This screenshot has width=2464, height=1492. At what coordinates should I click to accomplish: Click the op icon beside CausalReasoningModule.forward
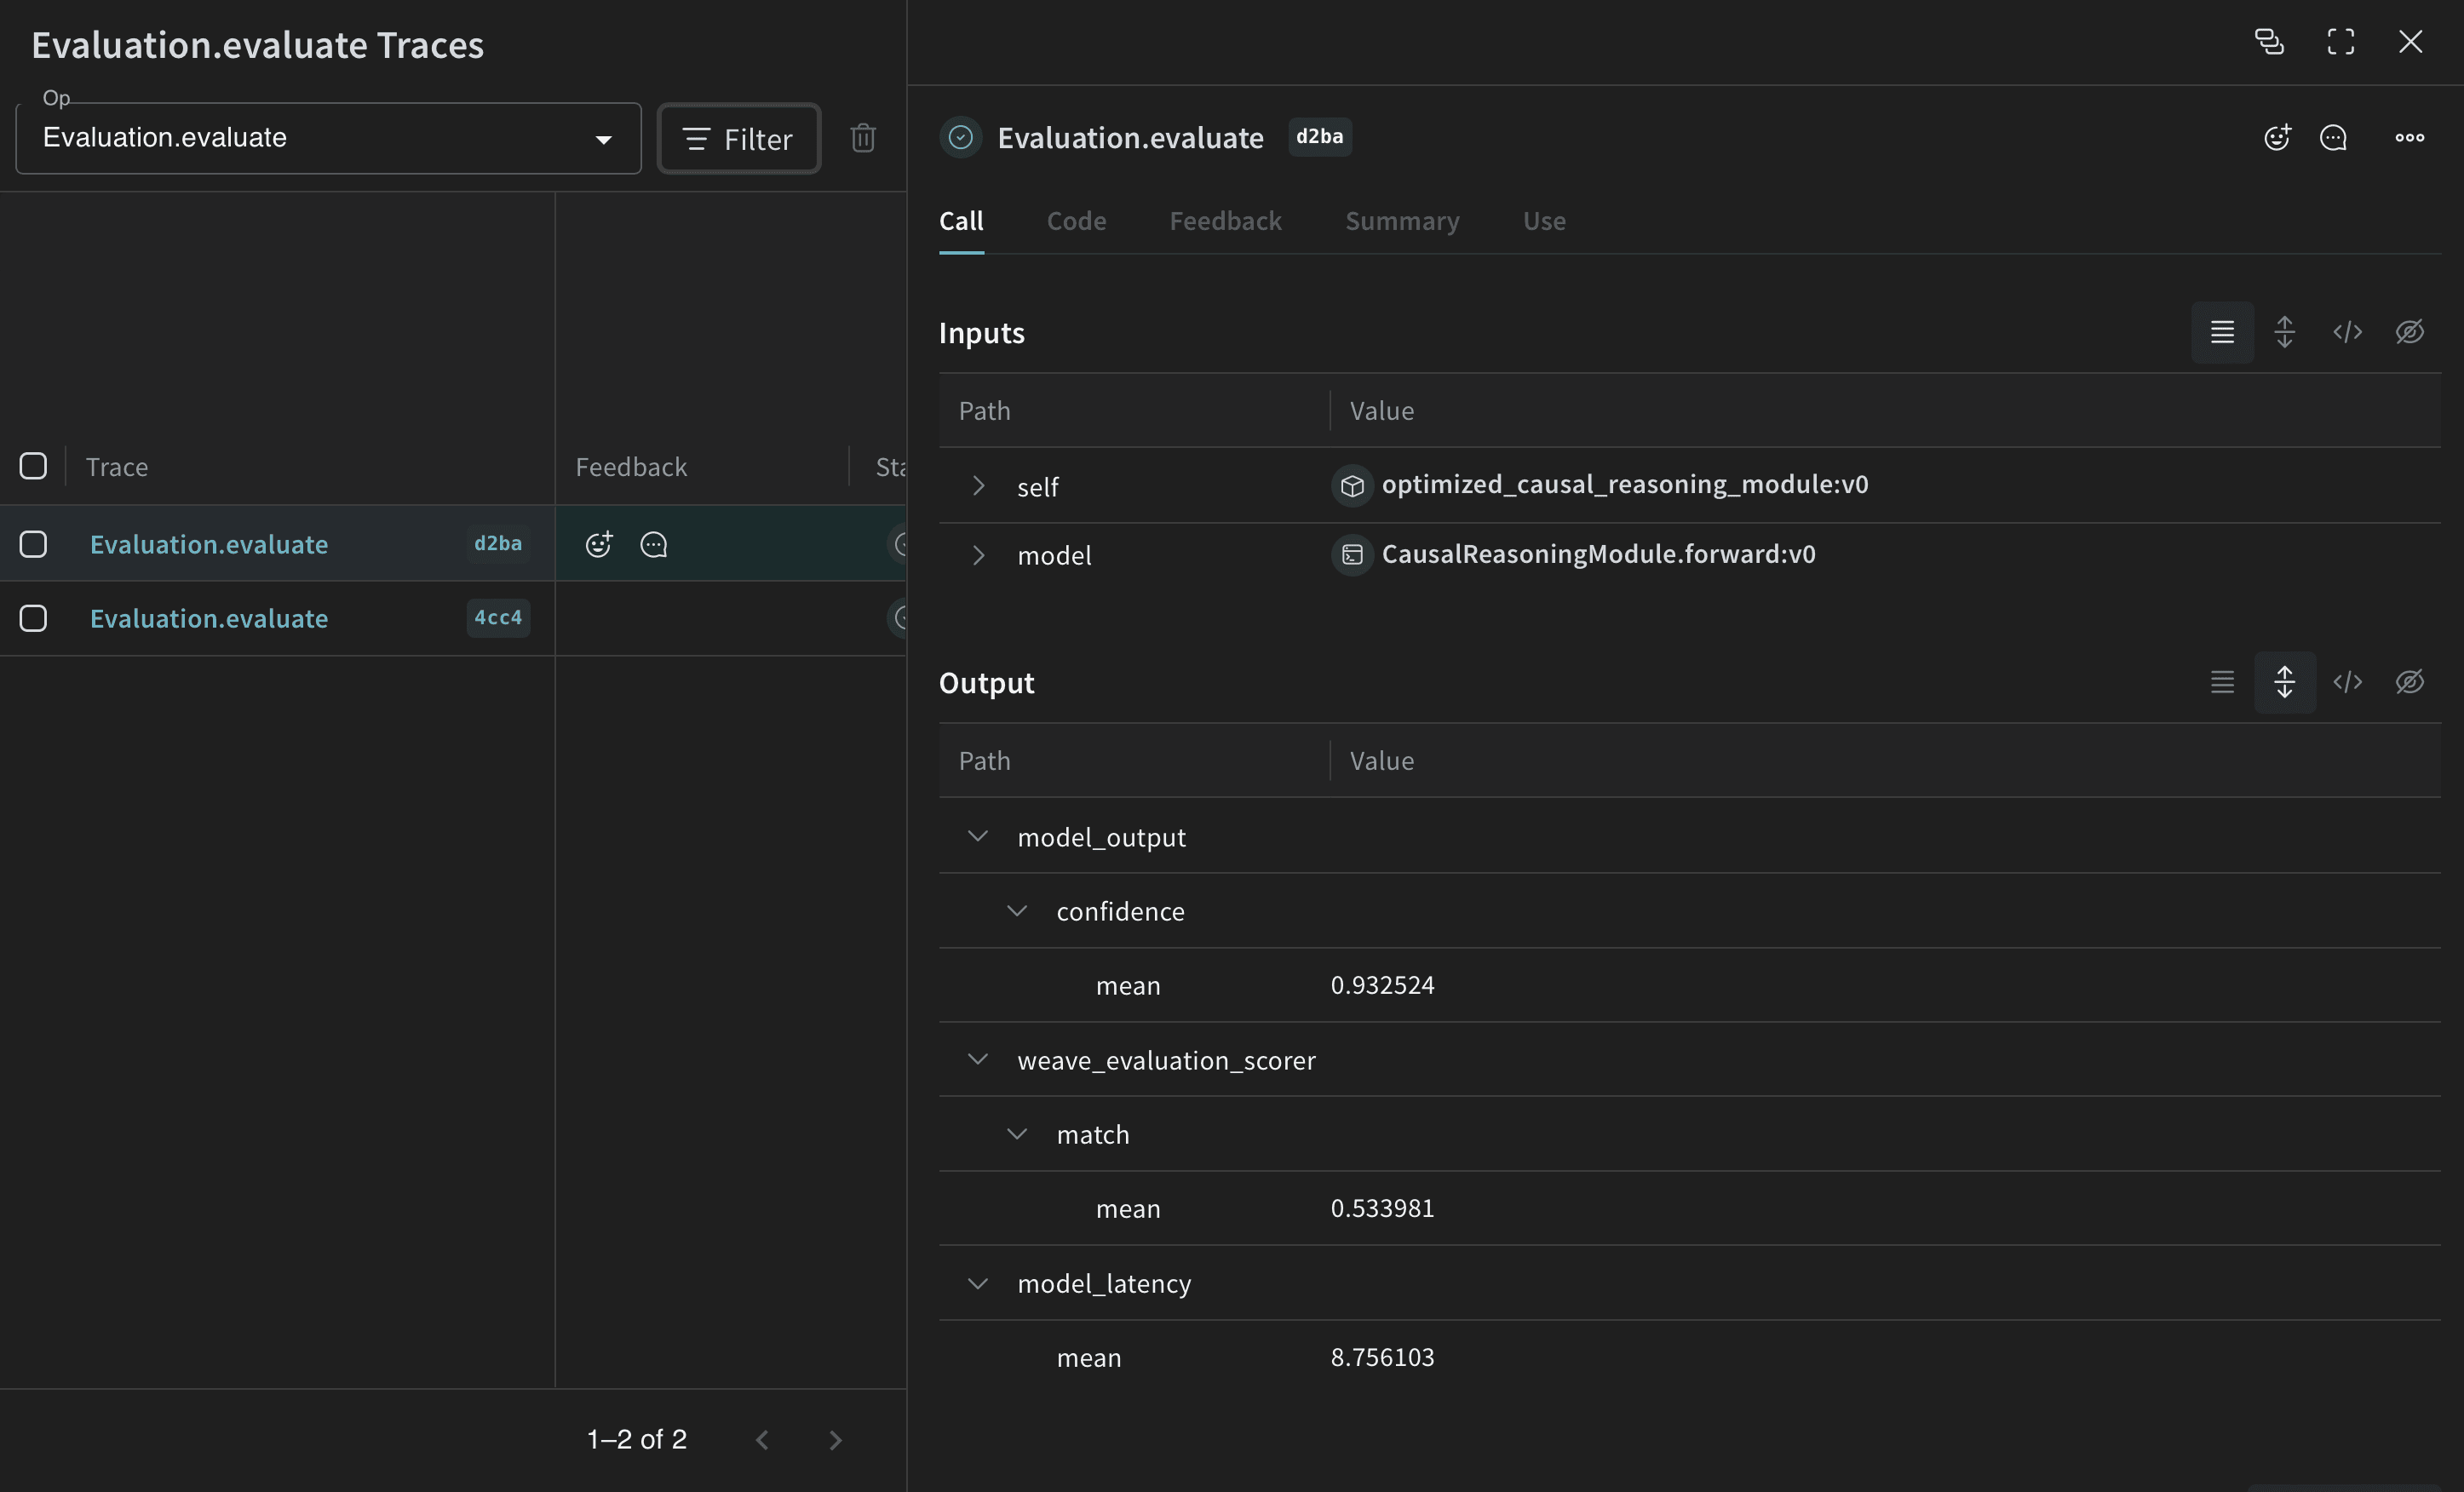coord(1352,554)
